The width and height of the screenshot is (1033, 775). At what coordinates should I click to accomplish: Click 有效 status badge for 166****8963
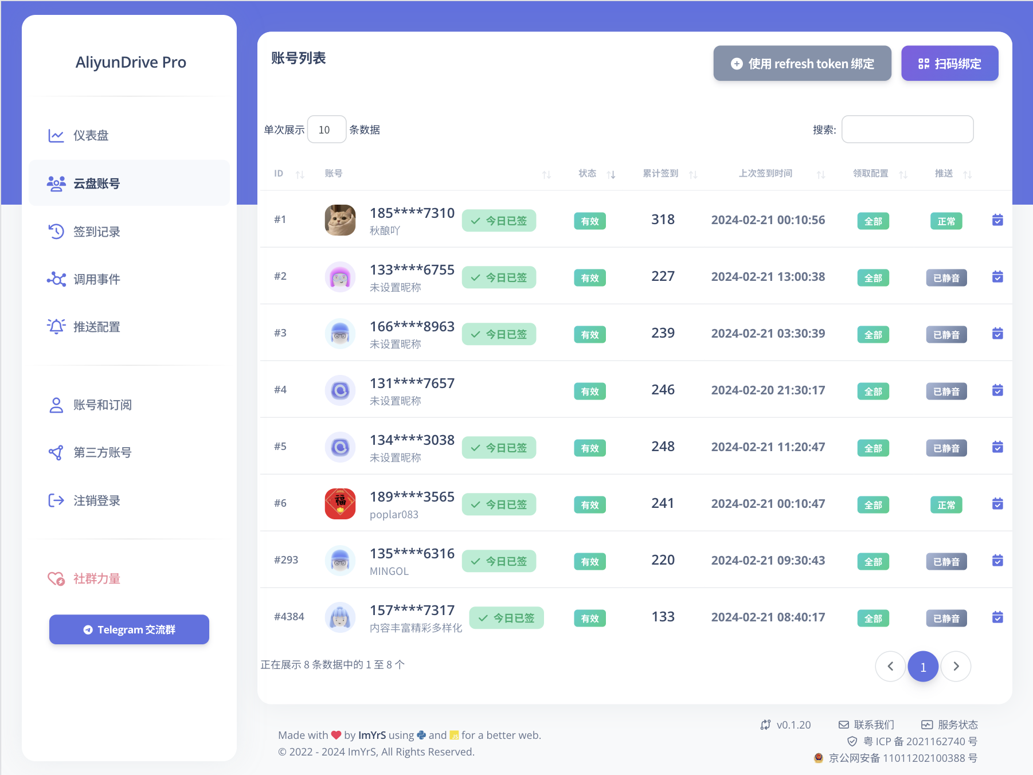[x=590, y=335]
